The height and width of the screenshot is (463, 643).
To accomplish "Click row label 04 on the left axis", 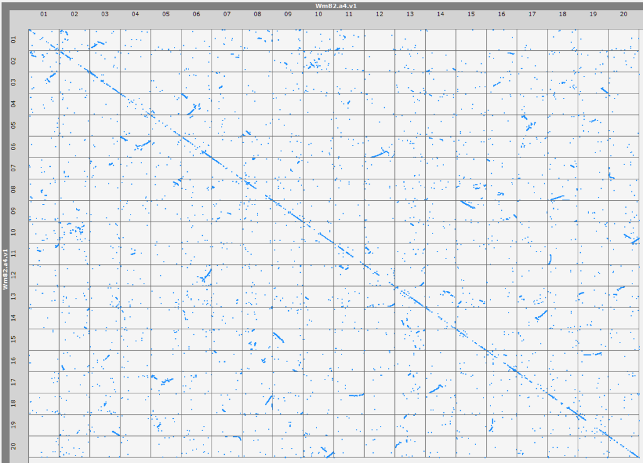I will (x=14, y=104).
